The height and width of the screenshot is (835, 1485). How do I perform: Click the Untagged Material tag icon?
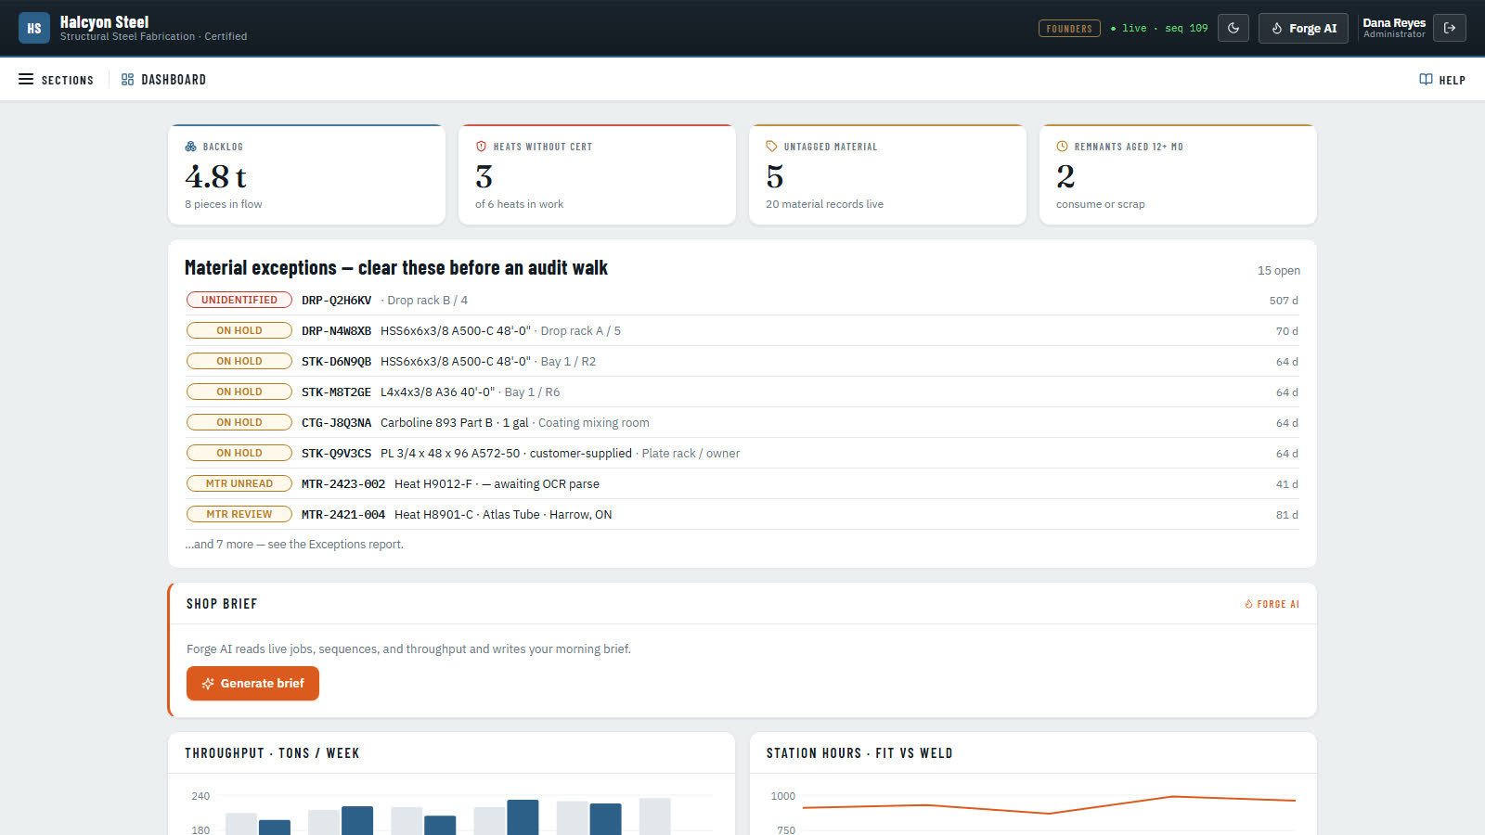click(x=771, y=147)
